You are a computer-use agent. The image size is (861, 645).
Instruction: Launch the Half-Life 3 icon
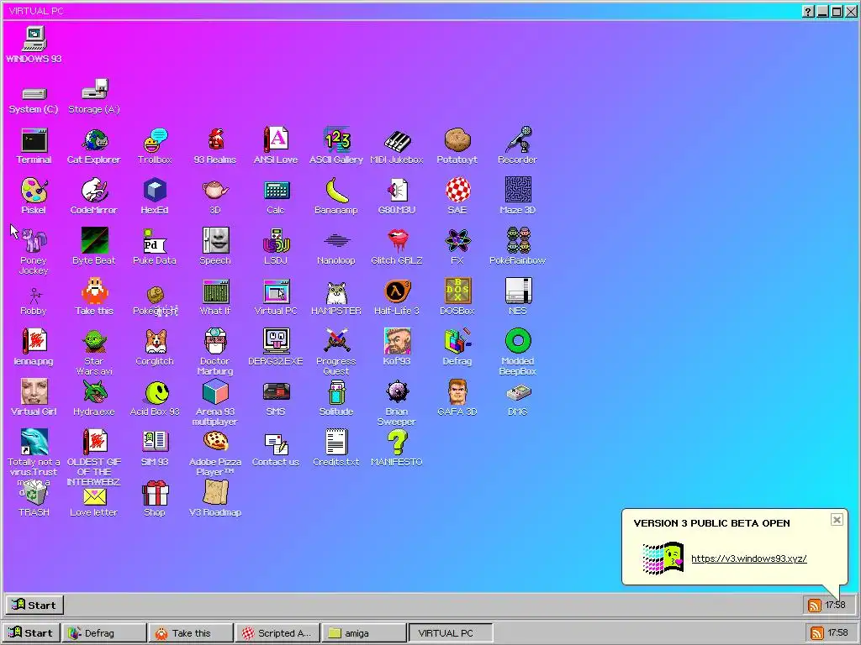pos(397,296)
